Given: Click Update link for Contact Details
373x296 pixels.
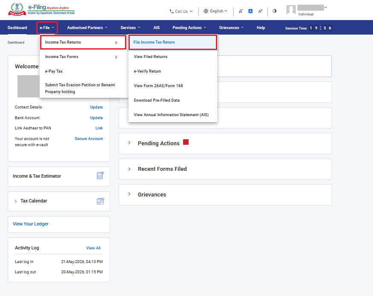Looking at the screenshot, I should click(96, 107).
